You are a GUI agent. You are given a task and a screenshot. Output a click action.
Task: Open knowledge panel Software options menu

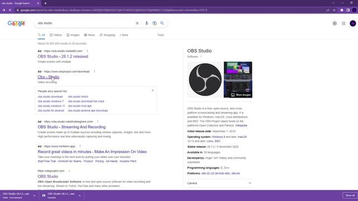[x=201, y=56]
